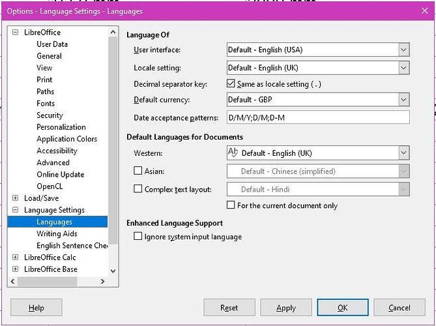
Task: Select the Languages tree item
Action: click(x=57, y=222)
